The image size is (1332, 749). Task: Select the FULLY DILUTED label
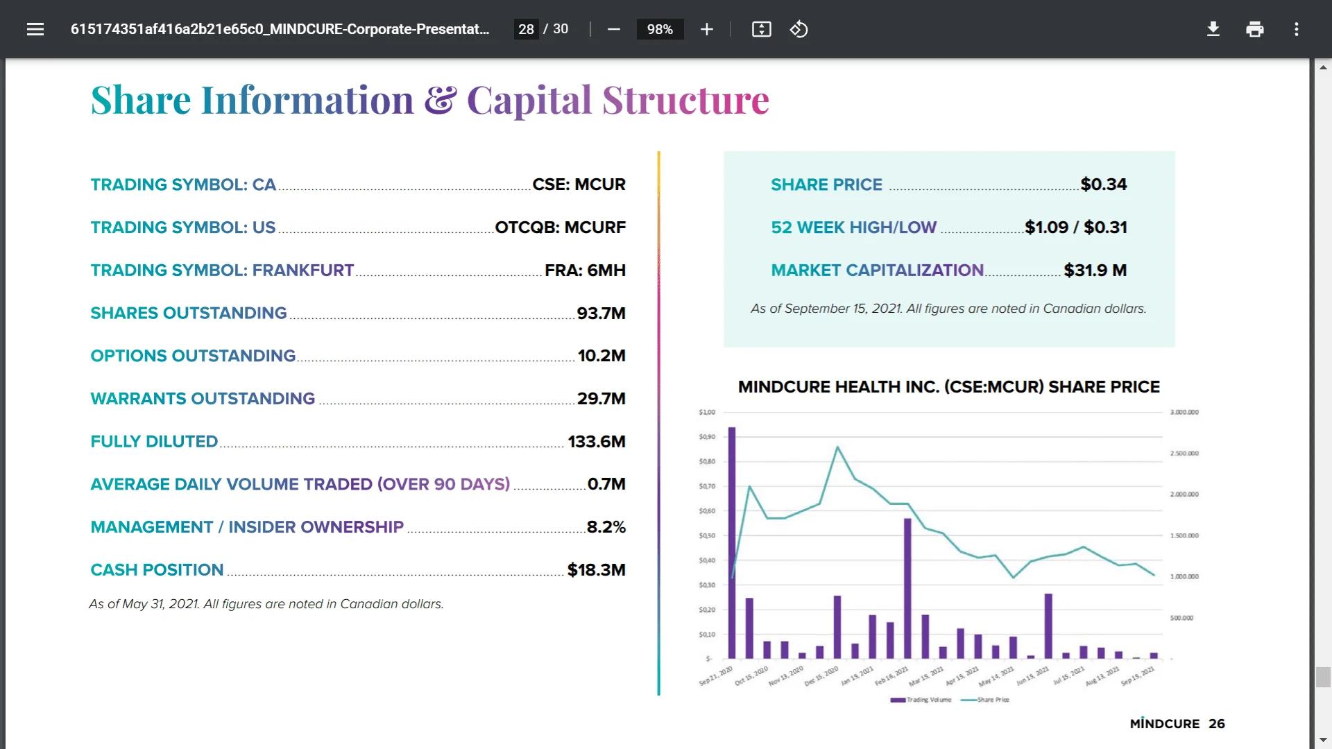coord(154,442)
